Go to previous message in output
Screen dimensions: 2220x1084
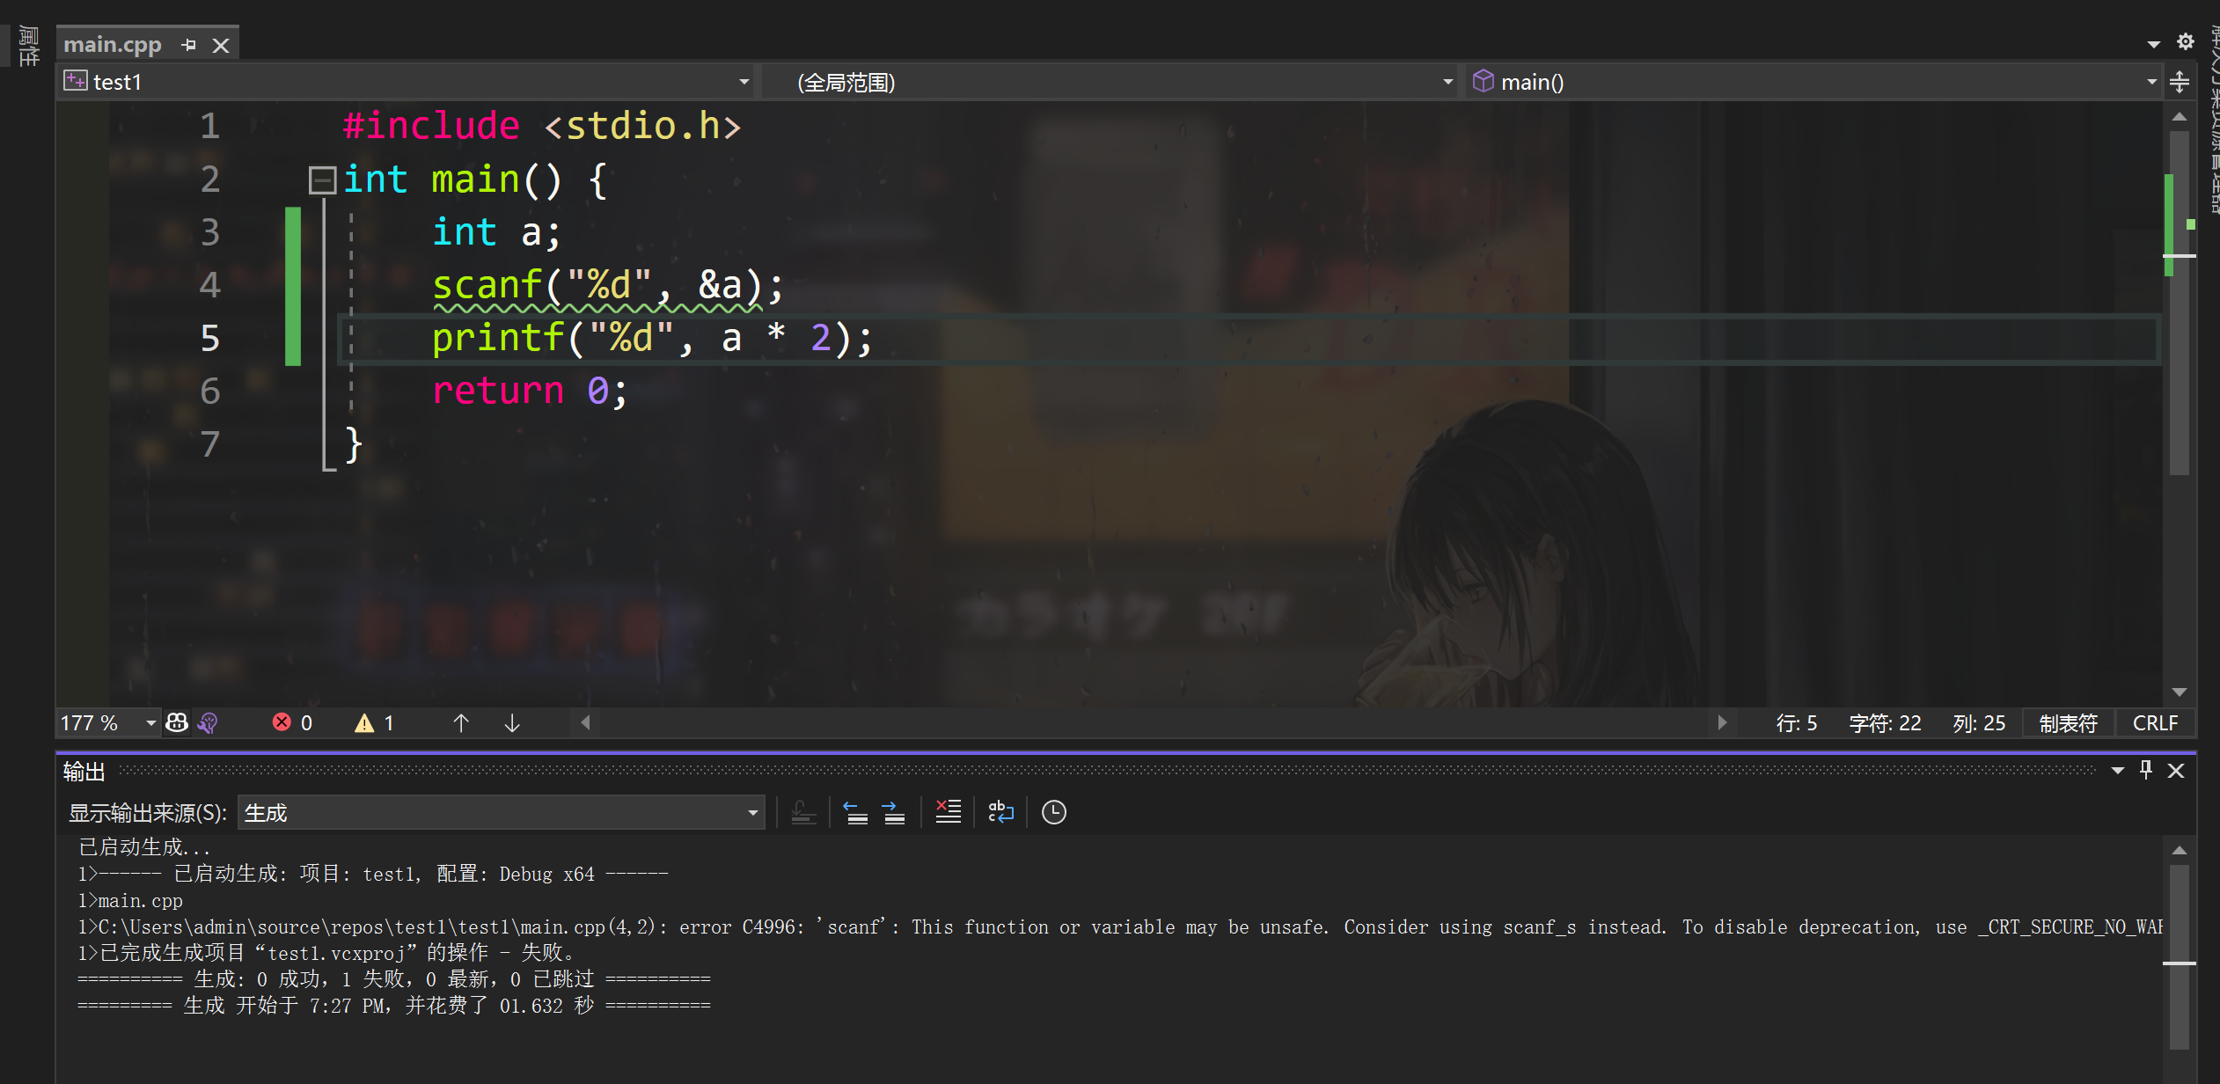point(855,811)
